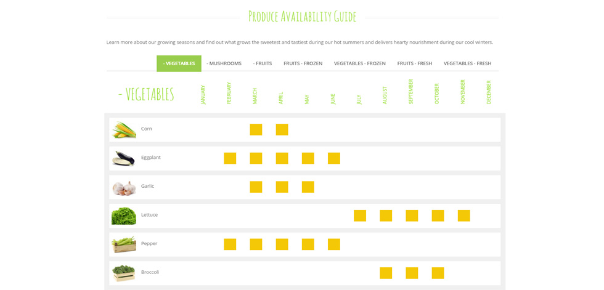The image size is (604, 290).
Task: Click Garlic March availability square
Action: click(256, 187)
